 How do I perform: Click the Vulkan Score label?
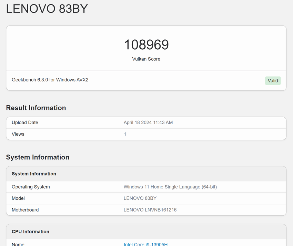coord(146,59)
